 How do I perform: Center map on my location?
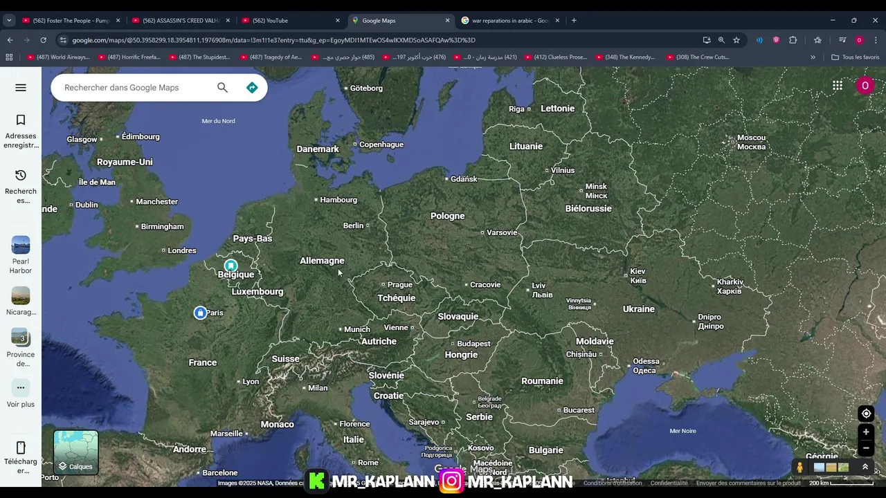click(866, 414)
